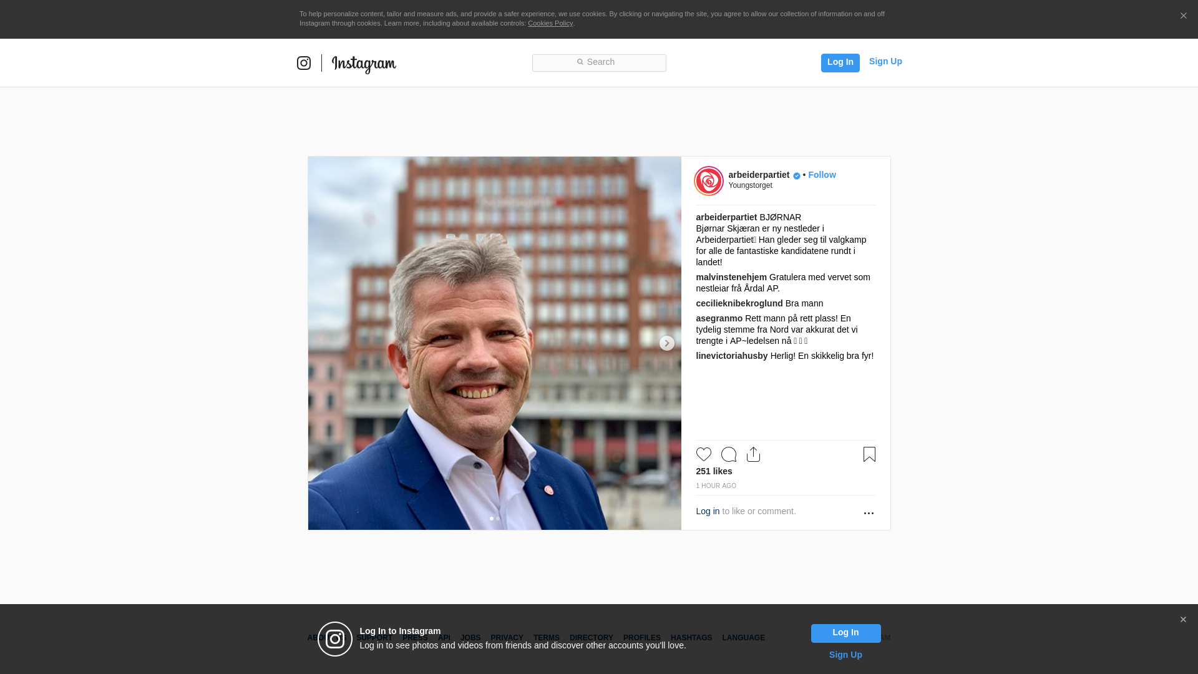Open commenter cecilieknibekroglund's profile
This screenshot has width=1198, height=674.
[739, 303]
